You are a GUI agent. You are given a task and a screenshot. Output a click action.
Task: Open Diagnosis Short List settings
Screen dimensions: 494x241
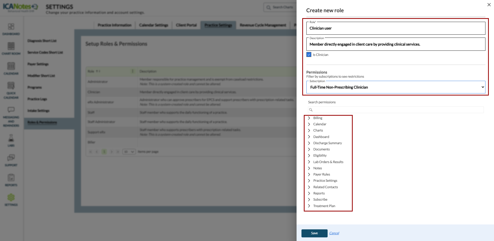(42, 41)
